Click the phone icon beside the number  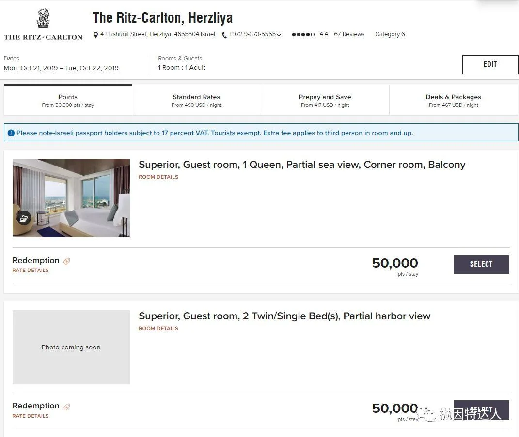[x=224, y=35]
